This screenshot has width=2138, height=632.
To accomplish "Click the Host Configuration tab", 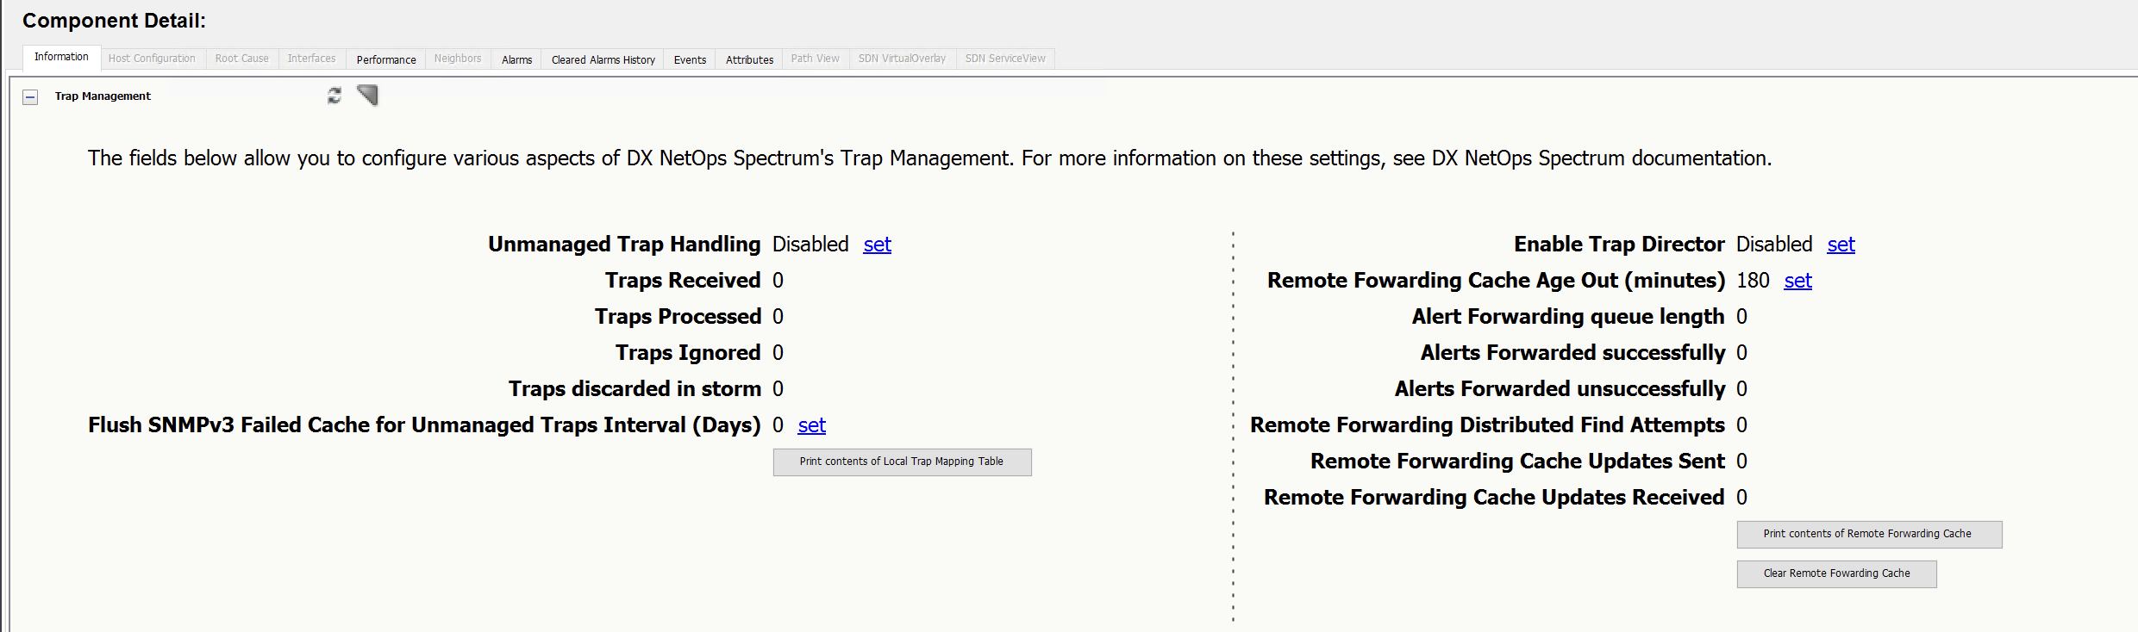I will (152, 59).
